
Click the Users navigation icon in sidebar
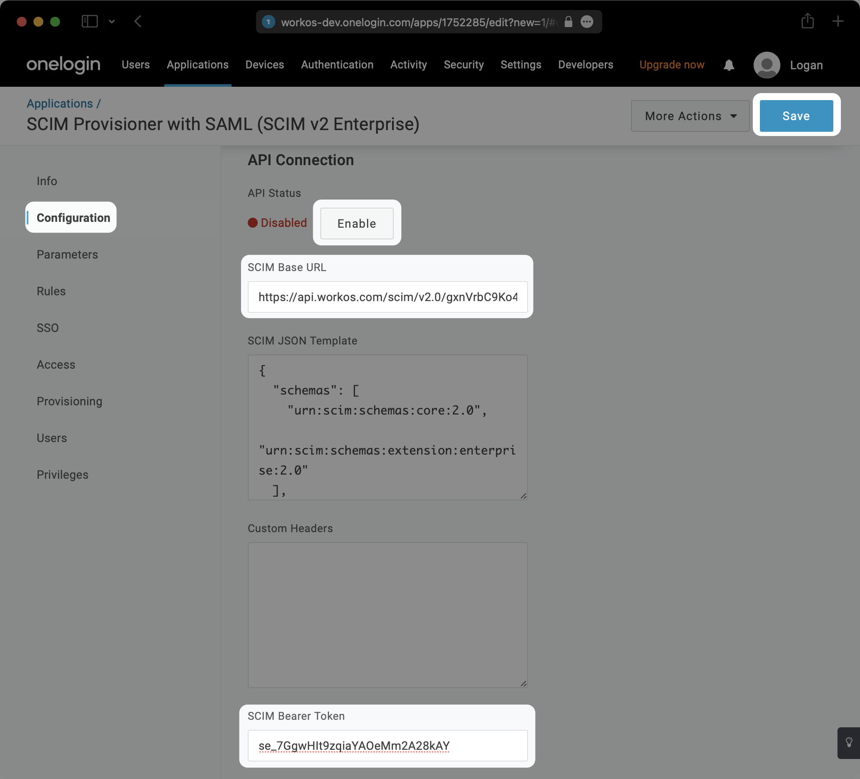52,437
